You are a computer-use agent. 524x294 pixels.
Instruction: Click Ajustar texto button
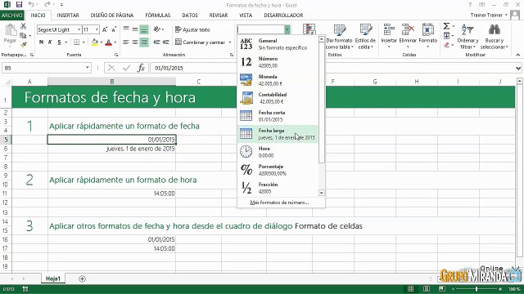pos(193,29)
